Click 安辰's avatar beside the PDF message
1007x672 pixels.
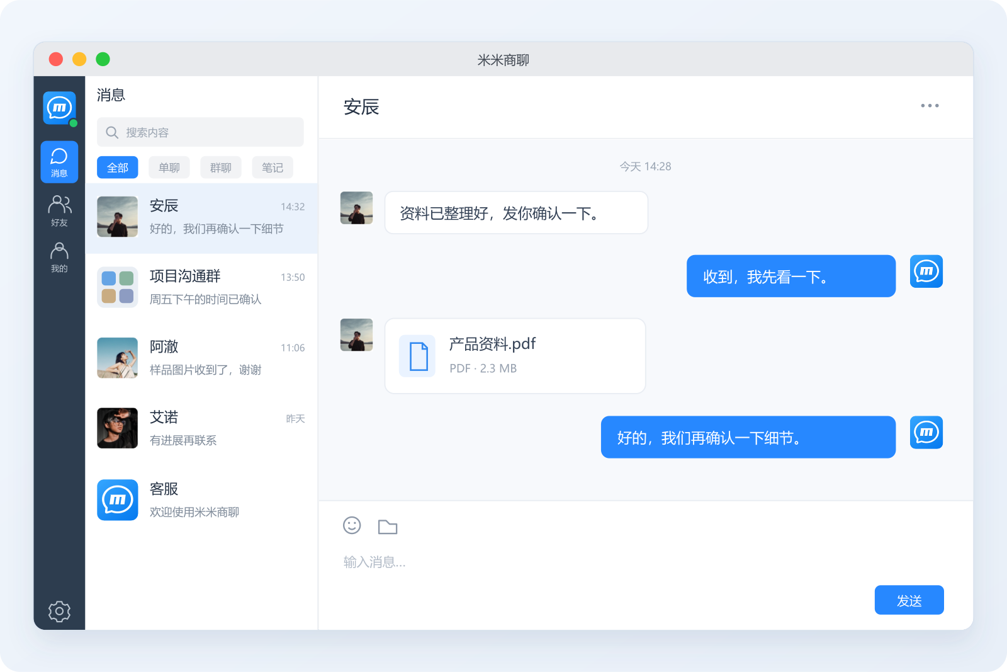coord(356,334)
